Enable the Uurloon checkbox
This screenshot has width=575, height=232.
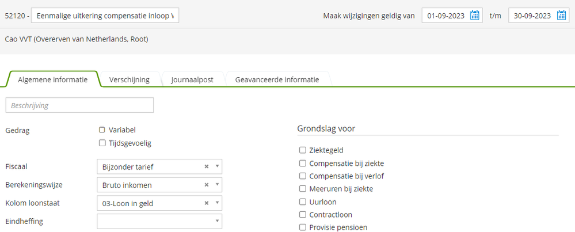click(303, 202)
